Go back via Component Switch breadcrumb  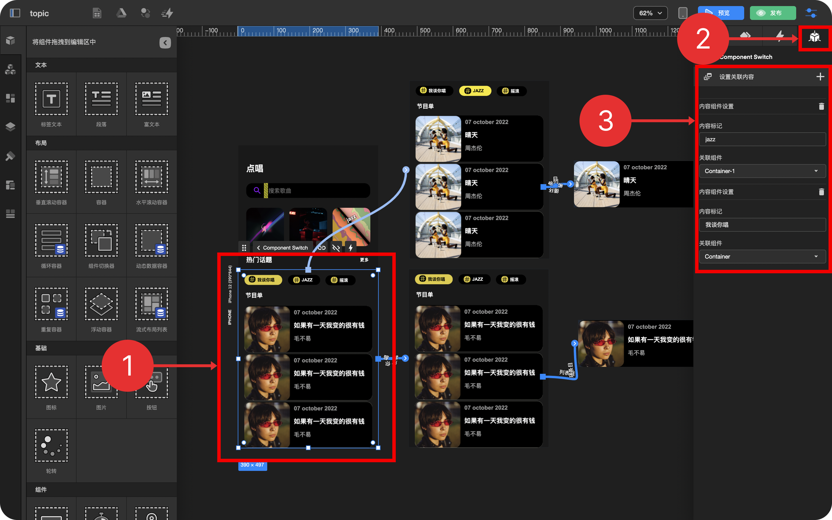pyautogui.click(x=283, y=248)
